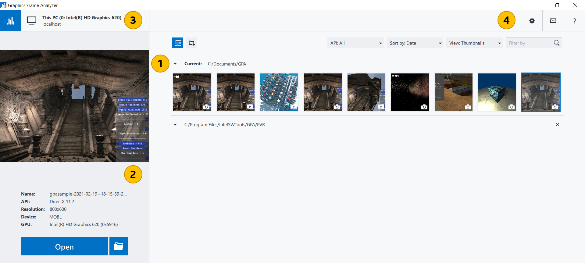Open the View: Thumbnails dropdown
The width and height of the screenshot is (585, 263).
[474, 43]
